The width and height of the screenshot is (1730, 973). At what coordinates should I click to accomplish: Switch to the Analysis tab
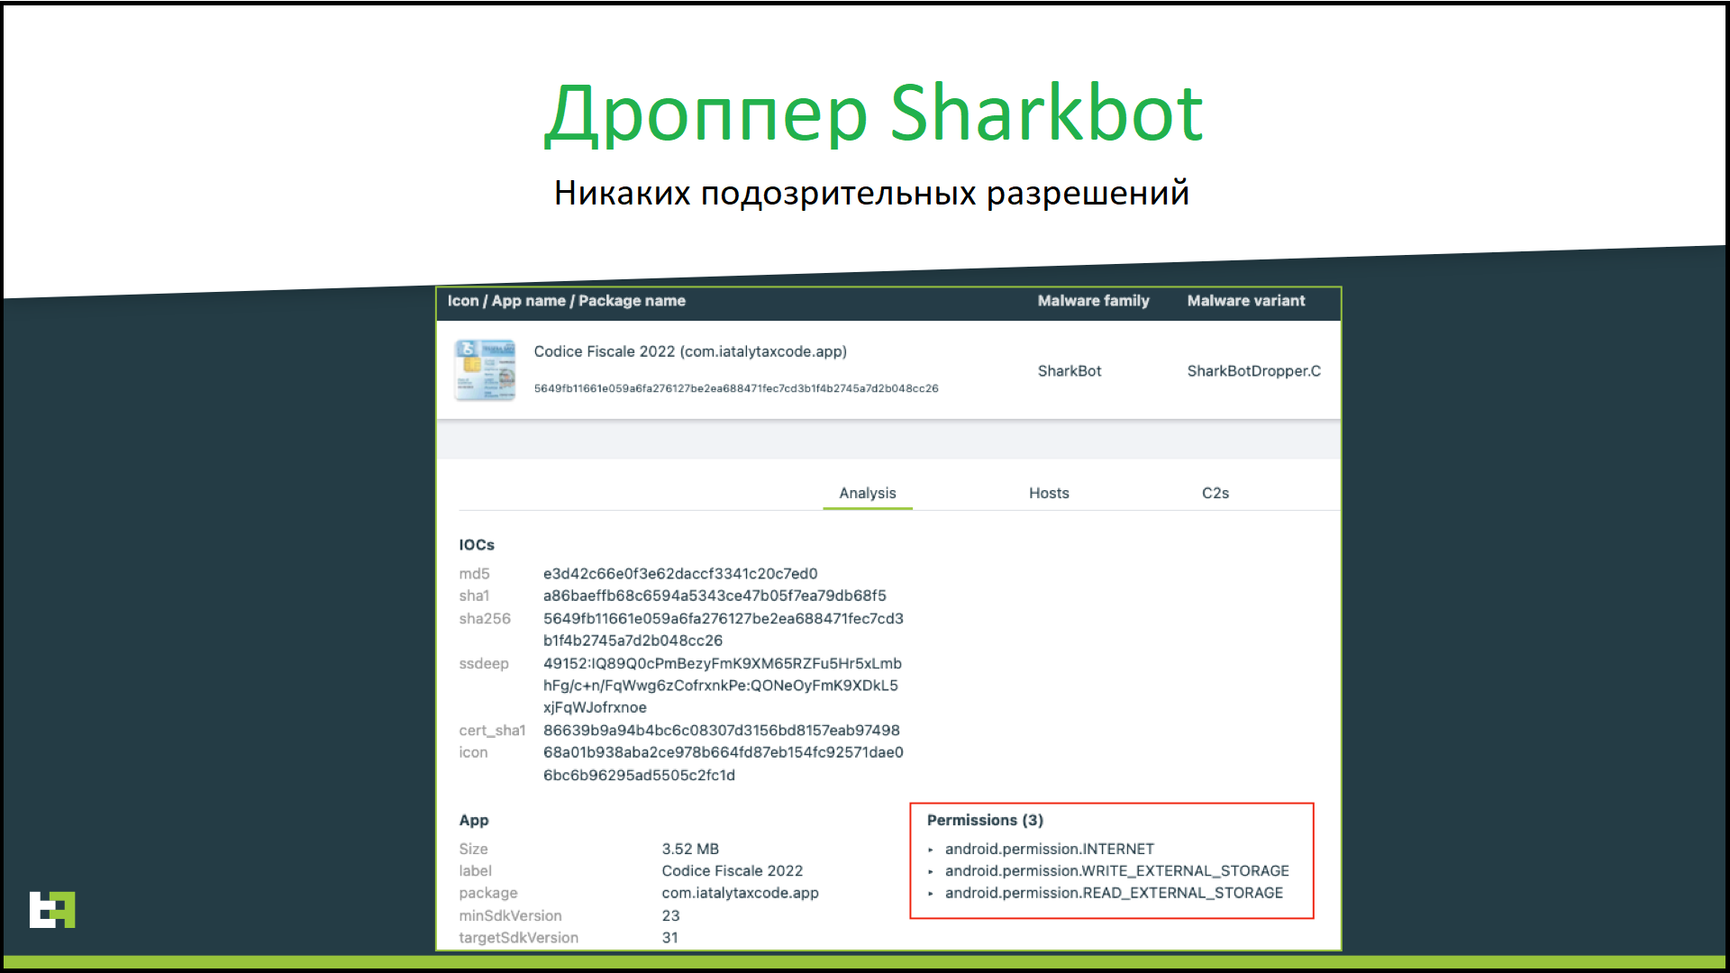pos(867,493)
